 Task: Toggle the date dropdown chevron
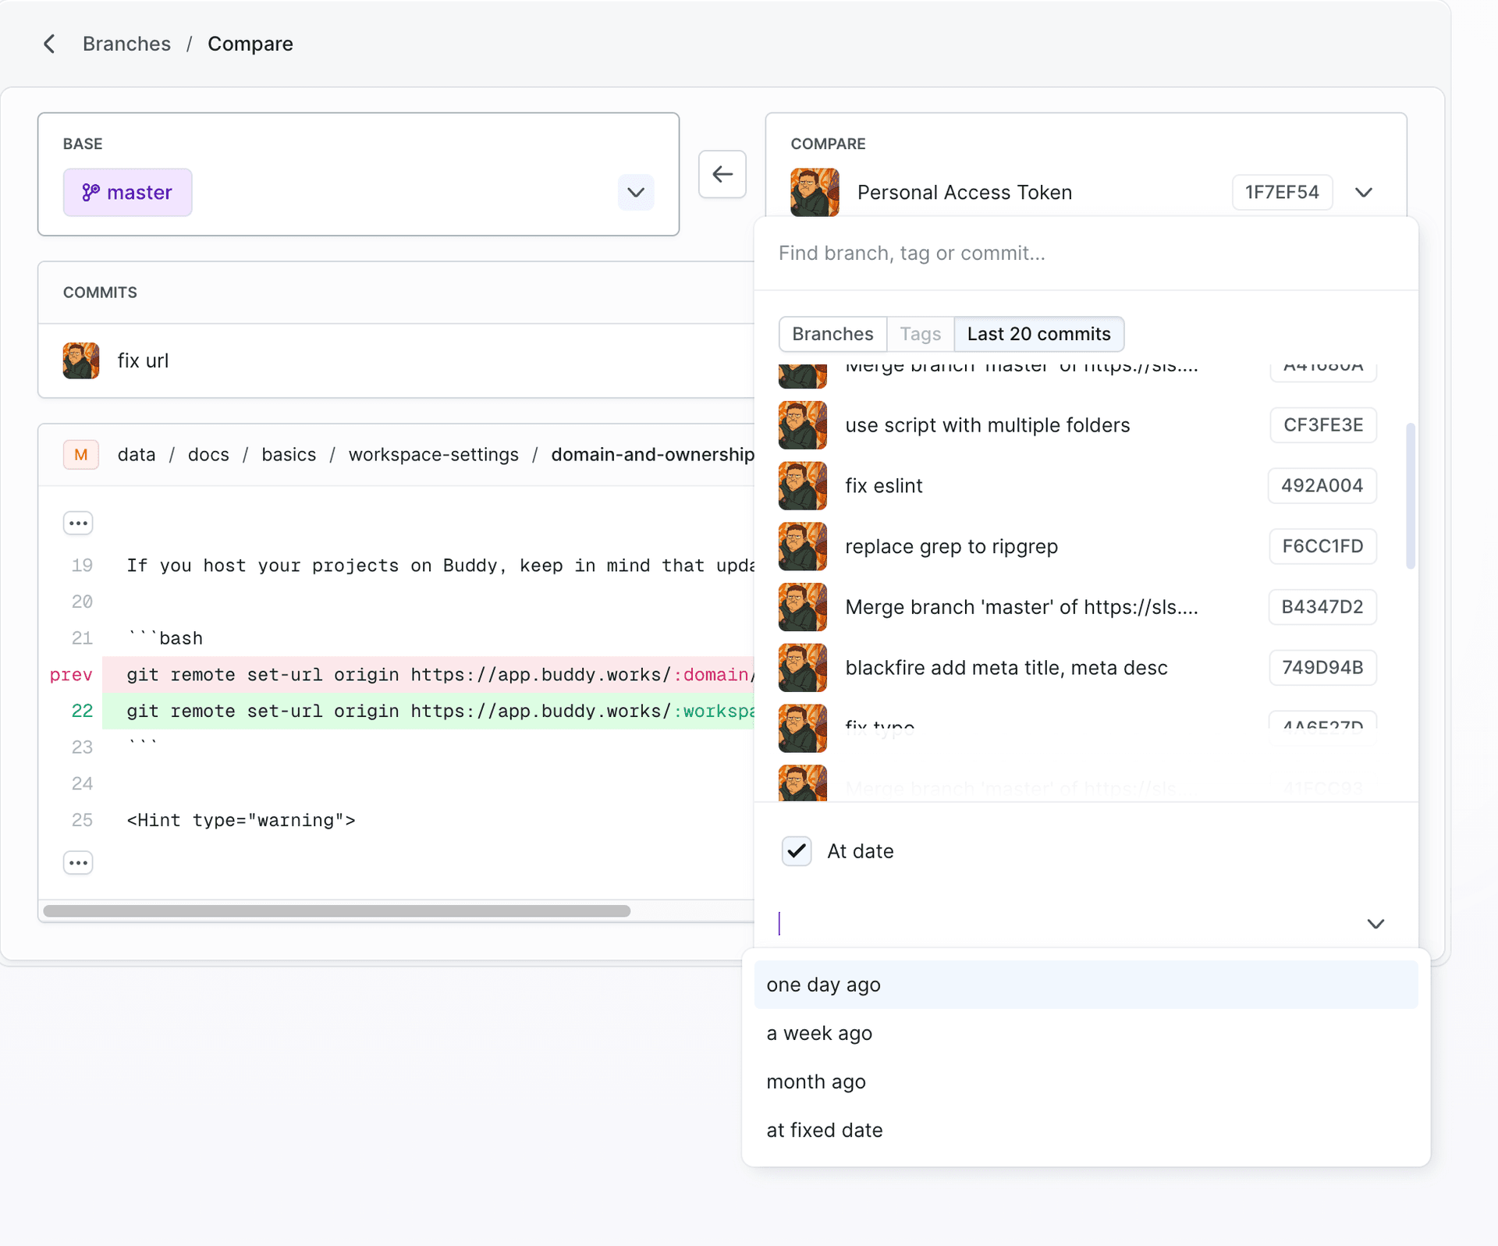(x=1376, y=924)
